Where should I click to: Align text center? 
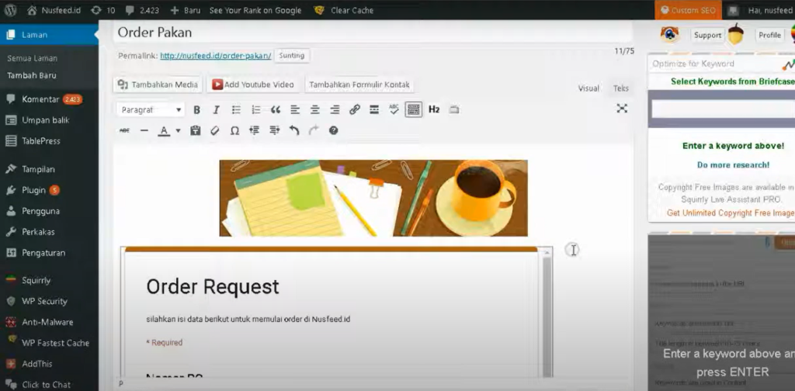point(315,110)
